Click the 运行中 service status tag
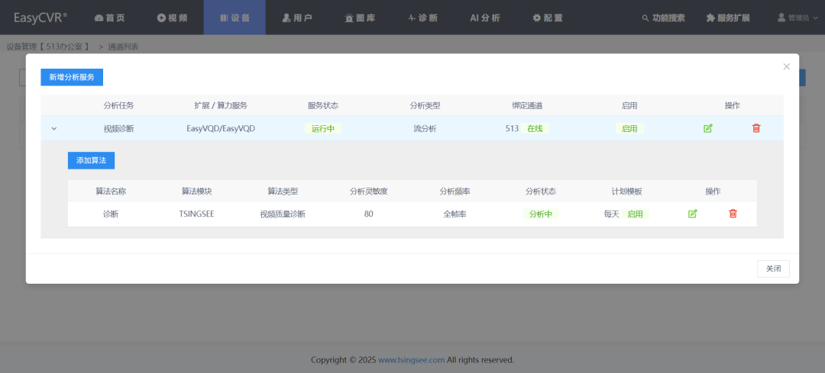This screenshot has width=825, height=373. click(323, 128)
